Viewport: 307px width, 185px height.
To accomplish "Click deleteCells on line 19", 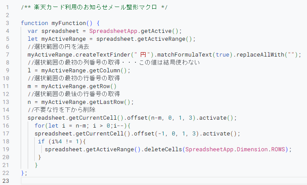I will pyautogui.click(x=163, y=149).
